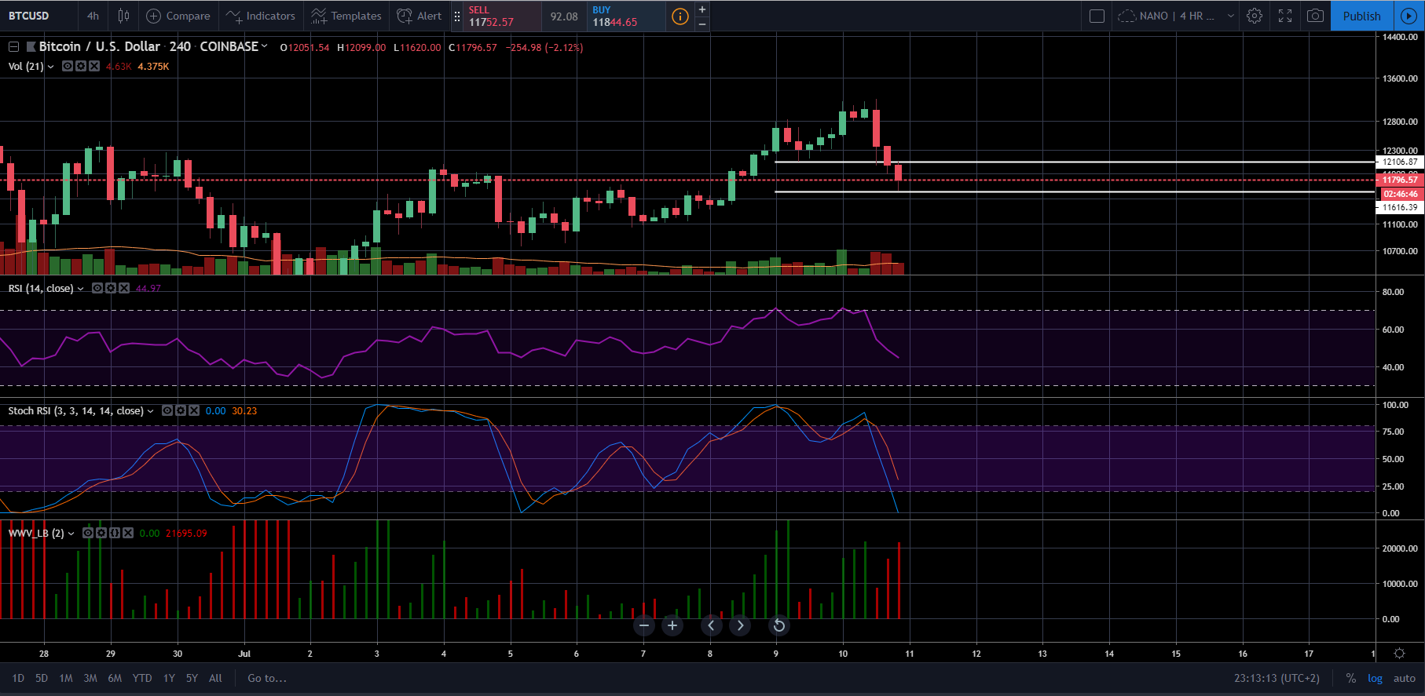Open WWV_LB source code braces icon
The width and height of the screenshot is (1425, 696).
(115, 533)
